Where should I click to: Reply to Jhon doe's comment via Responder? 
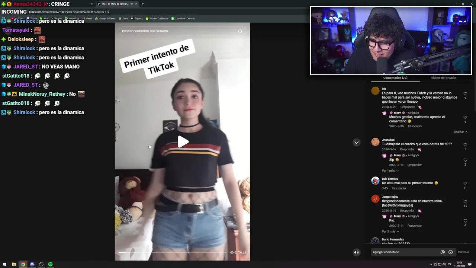point(407,150)
